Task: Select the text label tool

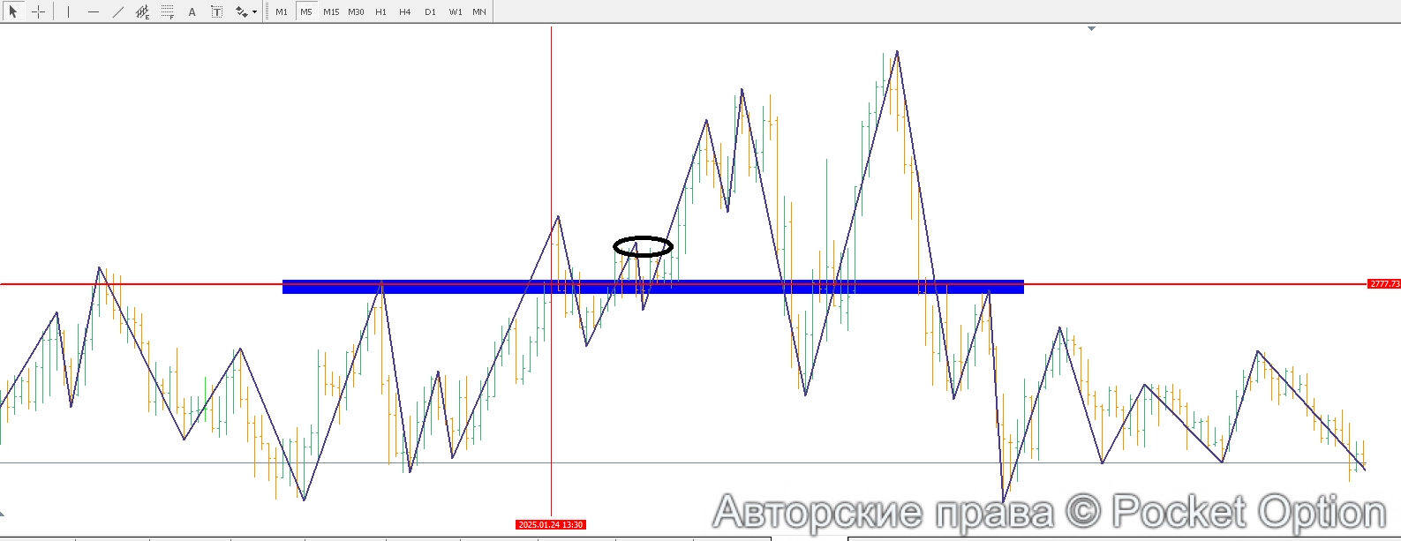Action: [x=216, y=11]
